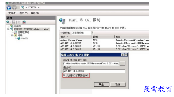Sort by the 路径 column header
The height and width of the screenshot is (97, 174).
pos(132,37)
